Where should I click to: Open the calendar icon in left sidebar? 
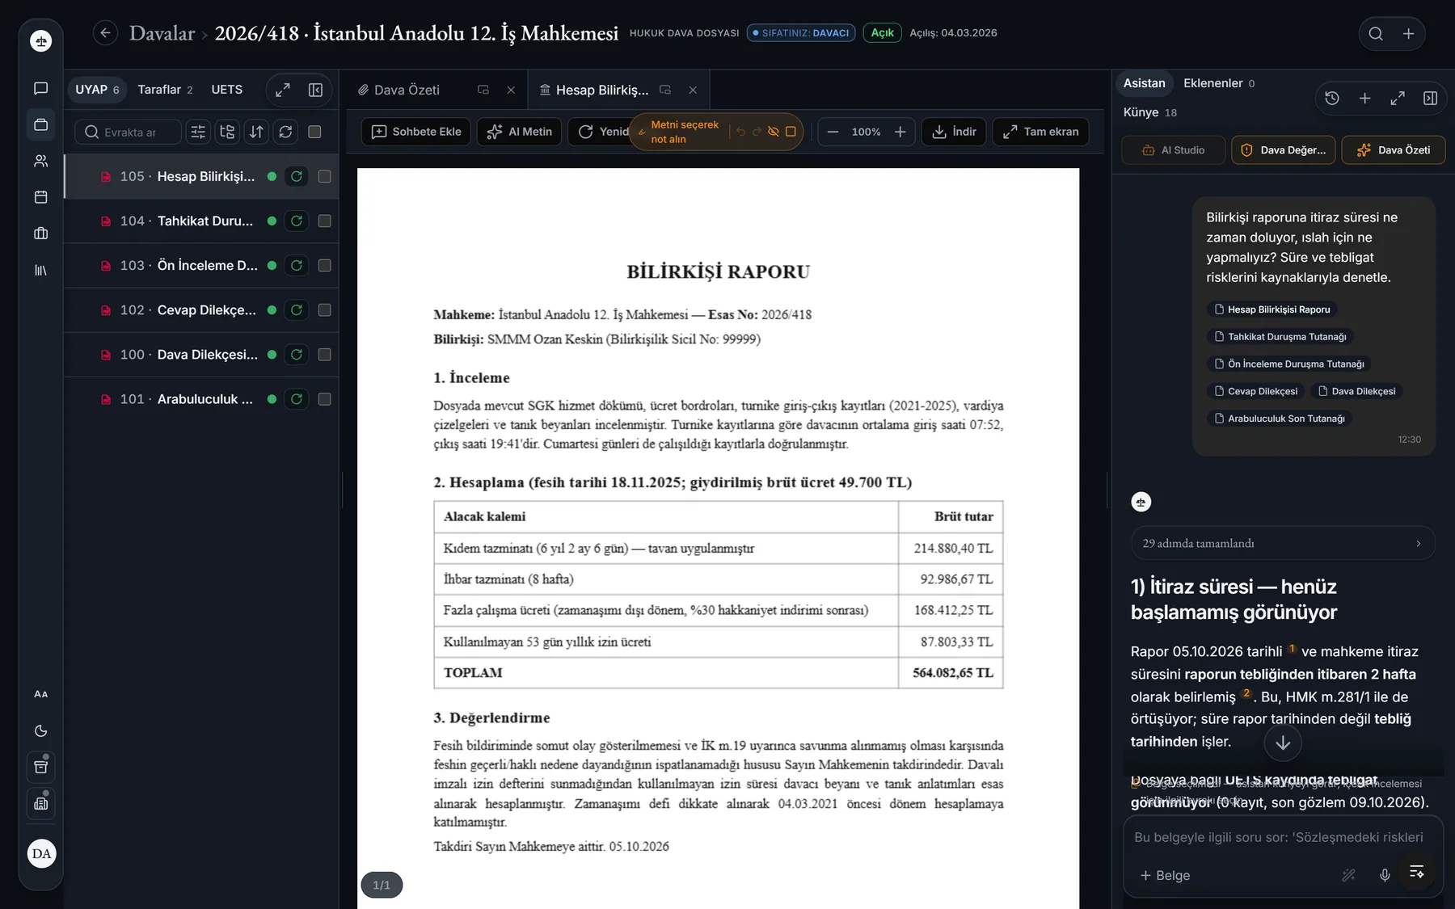pyautogui.click(x=41, y=197)
